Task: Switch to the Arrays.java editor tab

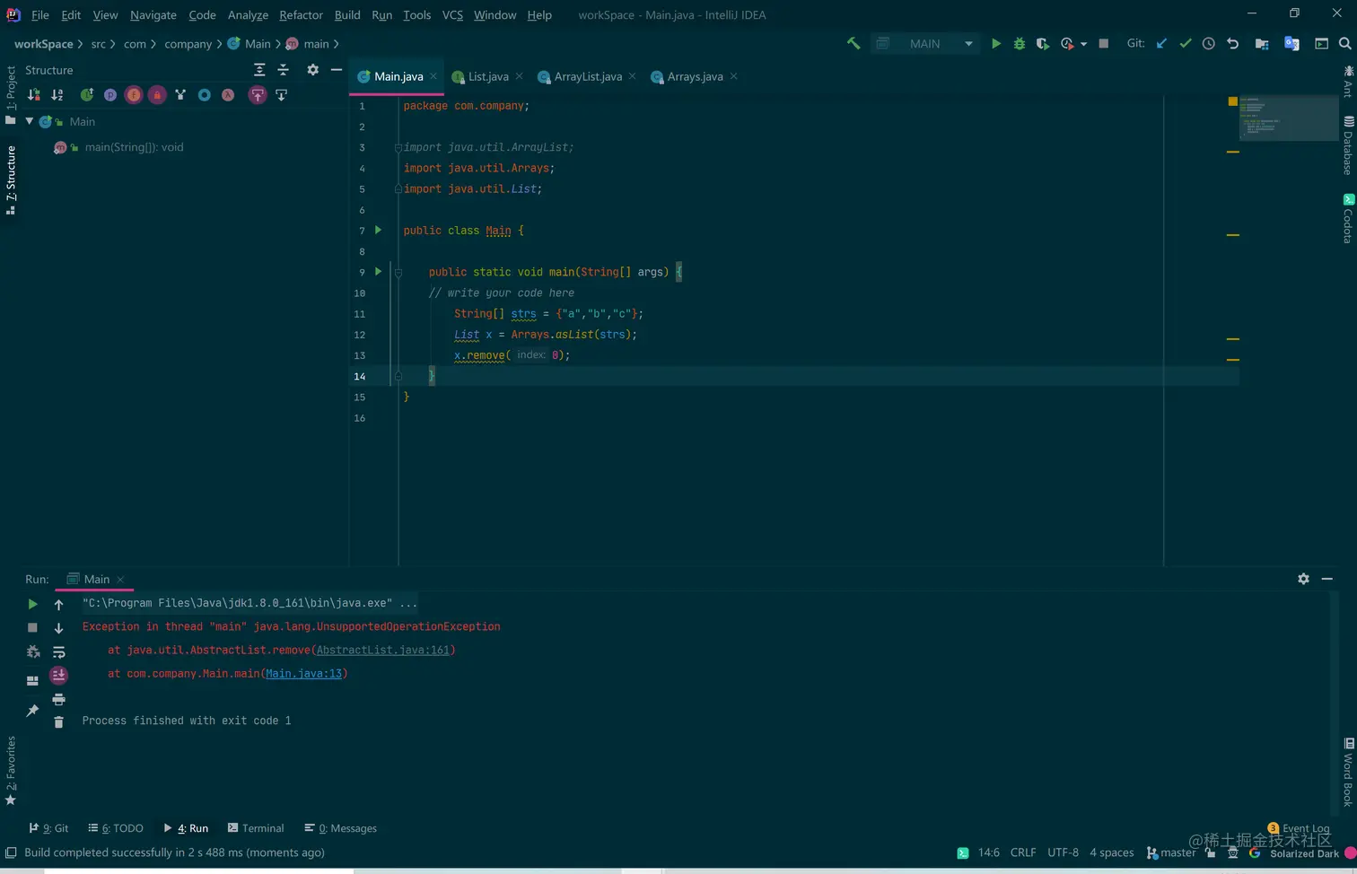Action: click(x=695, y=76)
